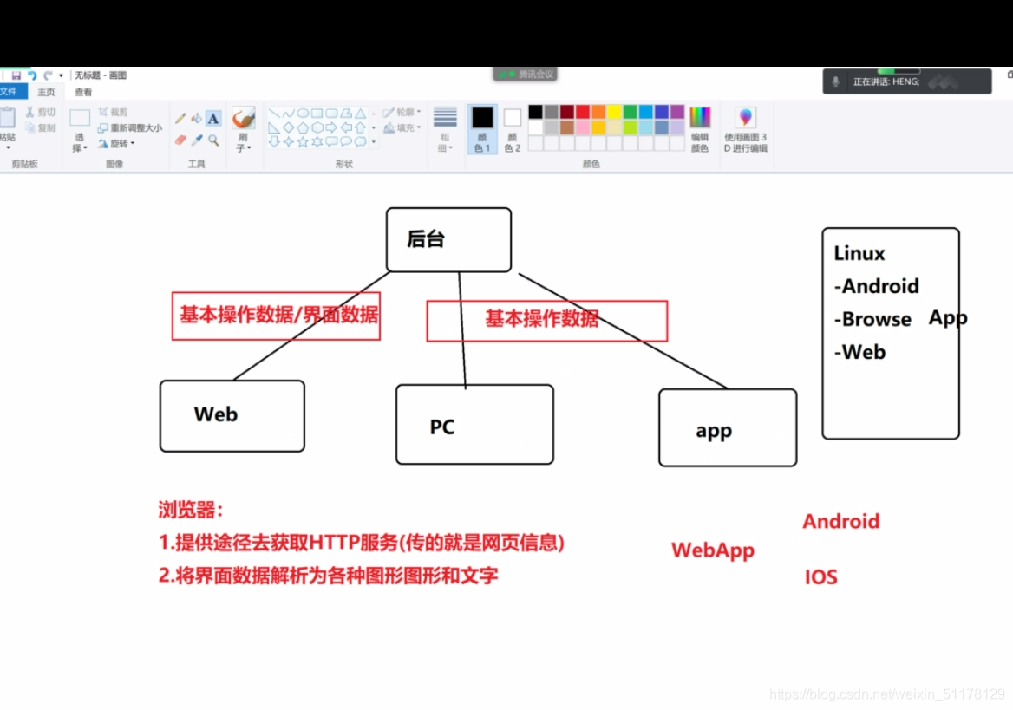Select the Triangle shape
Viewport: 1013px width, 710px height.
360,113
